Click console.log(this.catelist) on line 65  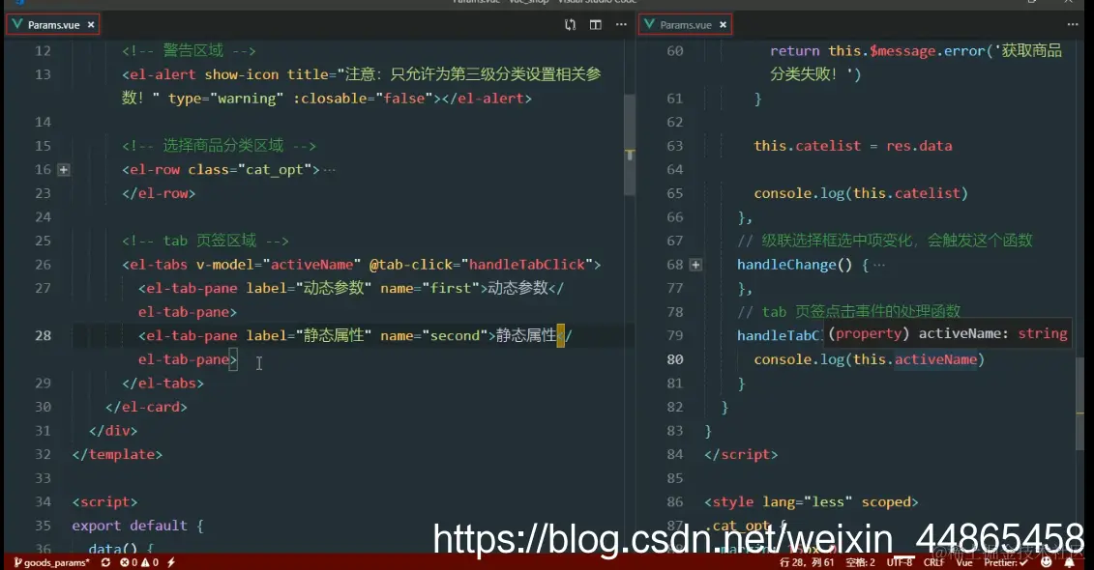coord(861,193)
